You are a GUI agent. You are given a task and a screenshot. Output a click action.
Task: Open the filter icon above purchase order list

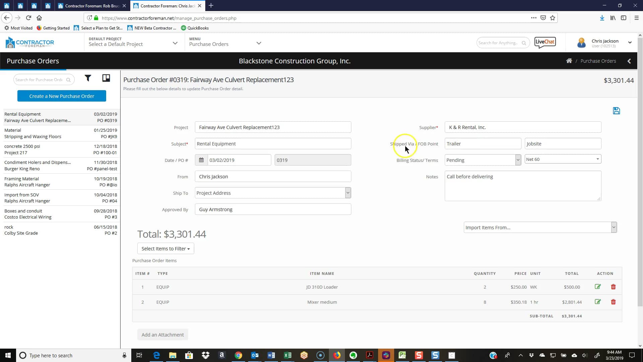(88, 78)
